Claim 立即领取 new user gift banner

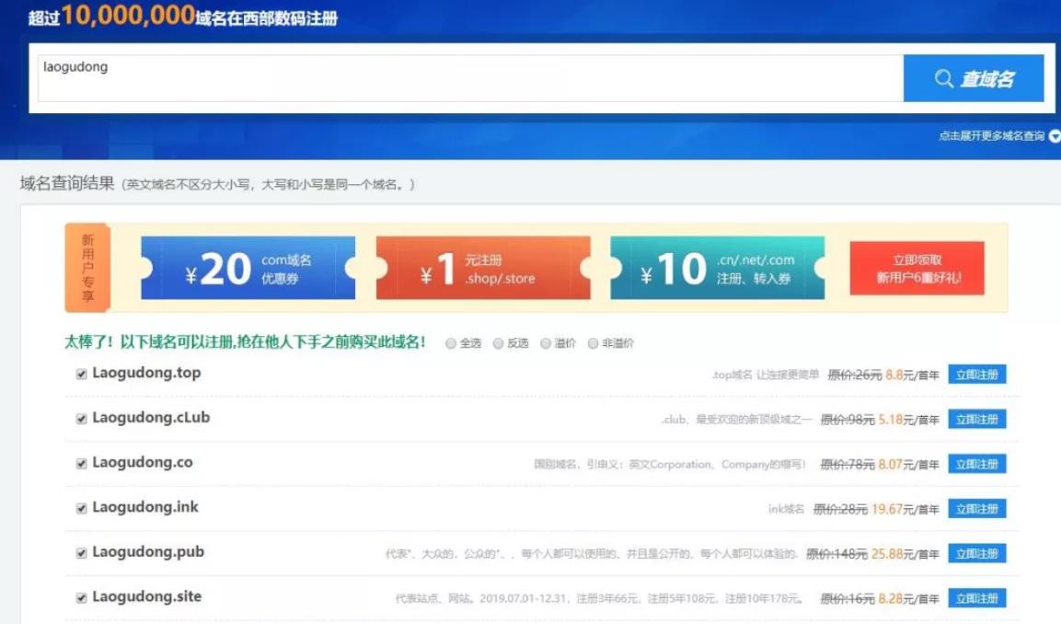tap(917, 268)
